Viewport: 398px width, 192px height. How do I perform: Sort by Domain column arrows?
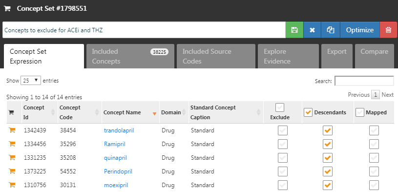point(184,112)
